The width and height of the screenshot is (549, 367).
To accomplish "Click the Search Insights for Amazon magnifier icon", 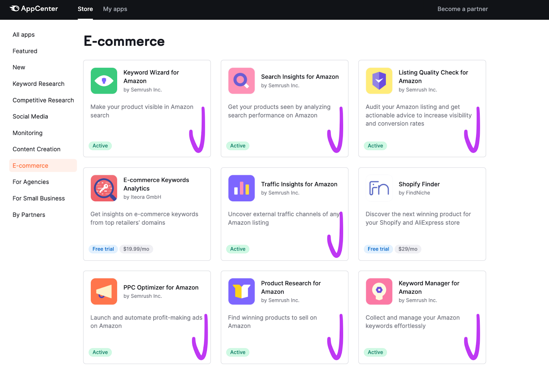I will coord(242,81).
